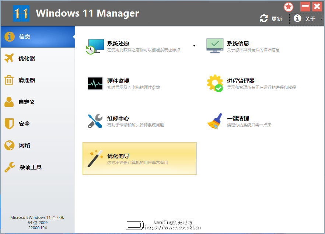This screenshot has width=325, height=234.
Task: Click description 在使用此软件之前你可以创建系统还原点
Action: click(x=144, y=50)
